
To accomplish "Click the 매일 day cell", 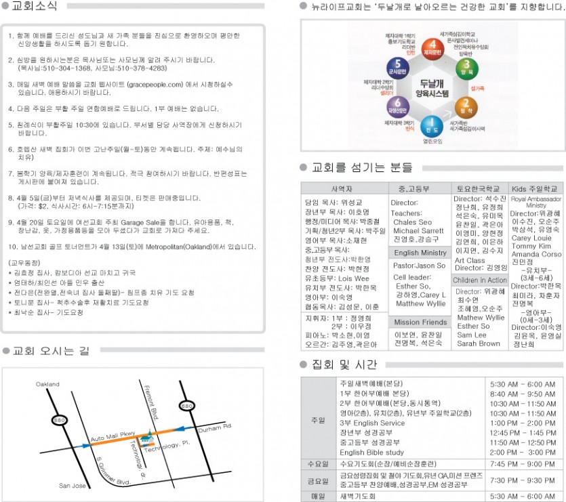I will tap(318, 496).
